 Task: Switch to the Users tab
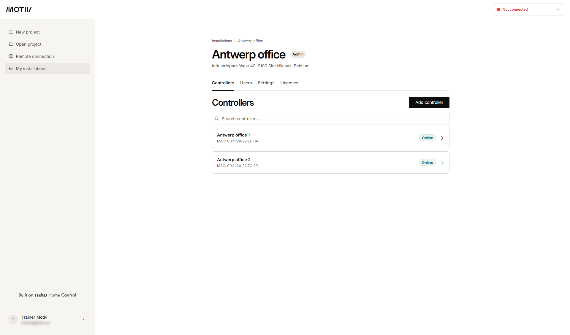pyautogui.click(x=246, y=83)
